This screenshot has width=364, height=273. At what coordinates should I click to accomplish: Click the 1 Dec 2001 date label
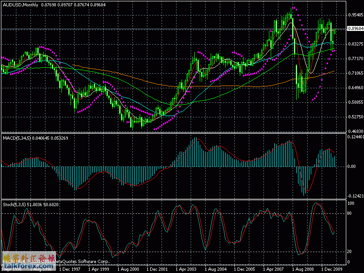157,269
